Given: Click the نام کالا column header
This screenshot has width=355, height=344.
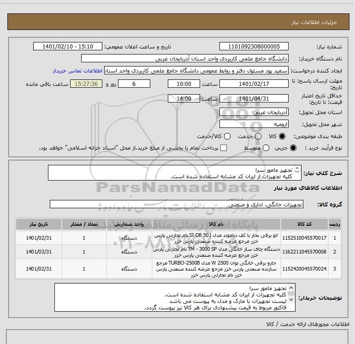Looking at the screenshot, I should tap(216, 224).
